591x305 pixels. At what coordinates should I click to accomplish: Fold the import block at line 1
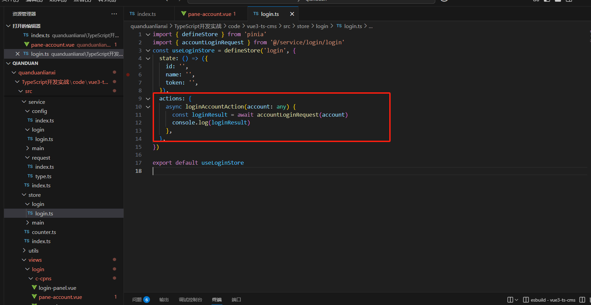coord(148,34)
